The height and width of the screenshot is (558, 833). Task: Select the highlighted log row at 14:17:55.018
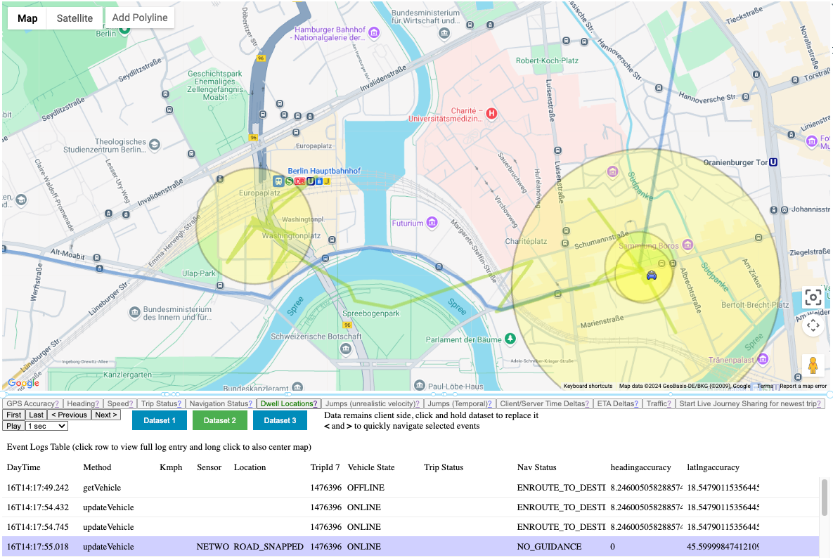410,546
